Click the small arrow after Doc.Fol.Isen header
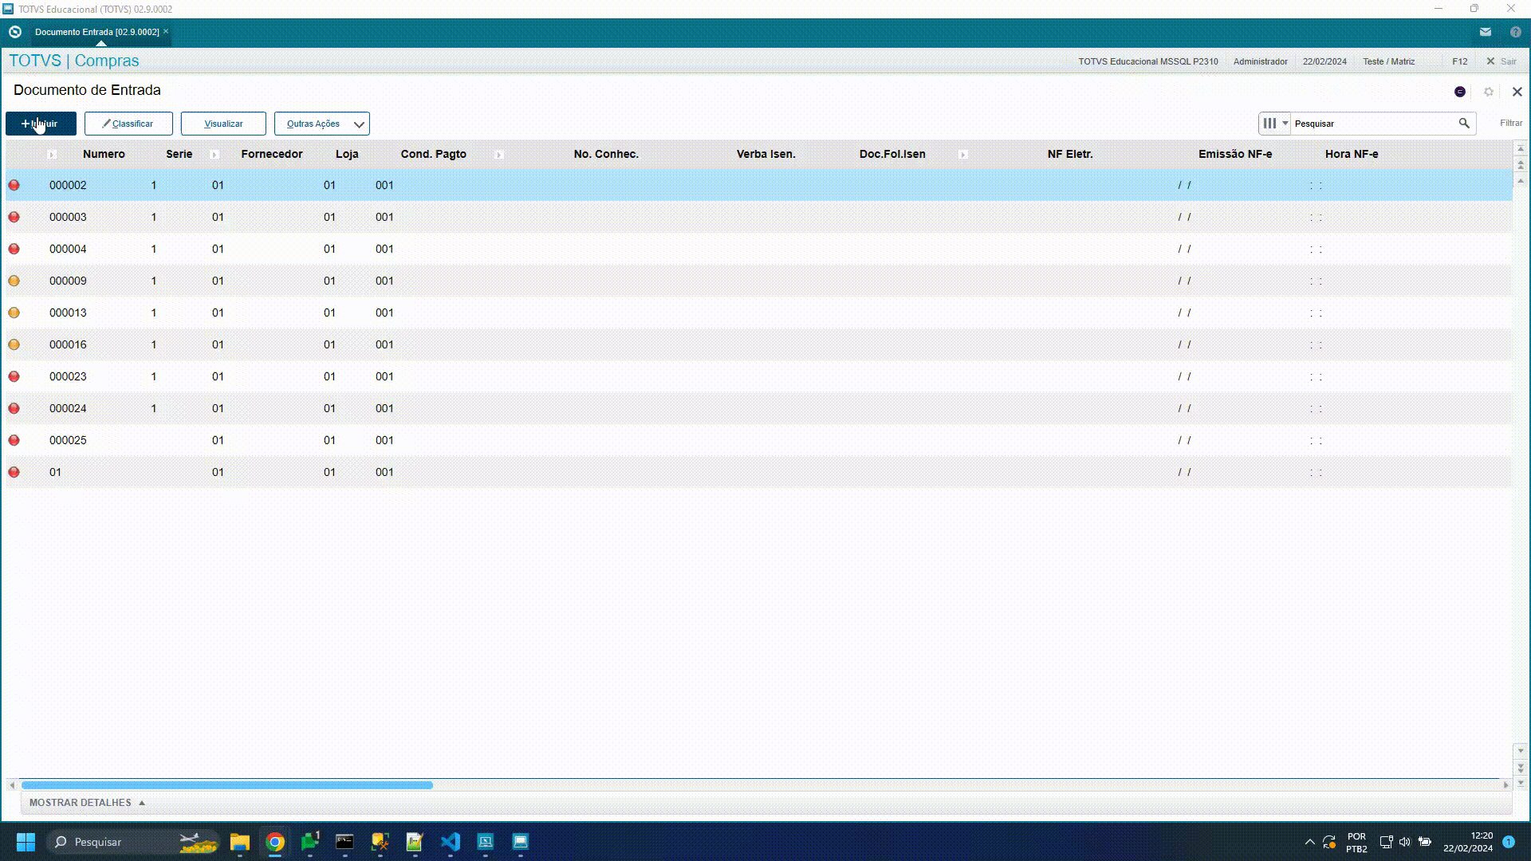This screenshot has height=861, width=1531. coord(962,155)
